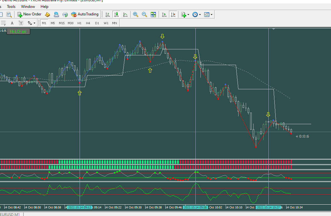Tile chart windows icon
The width and height of the screenshot is (331, 216).
point(153,14)
